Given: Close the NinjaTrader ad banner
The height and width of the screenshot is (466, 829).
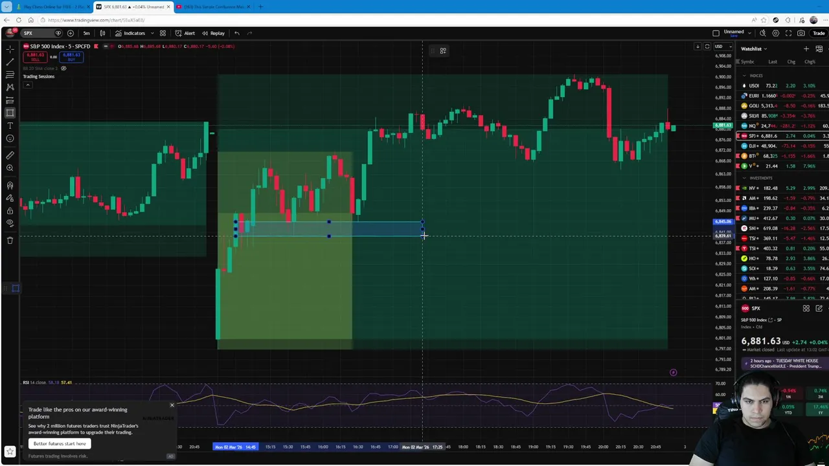Looking at the screenshot, I should 172,405.
